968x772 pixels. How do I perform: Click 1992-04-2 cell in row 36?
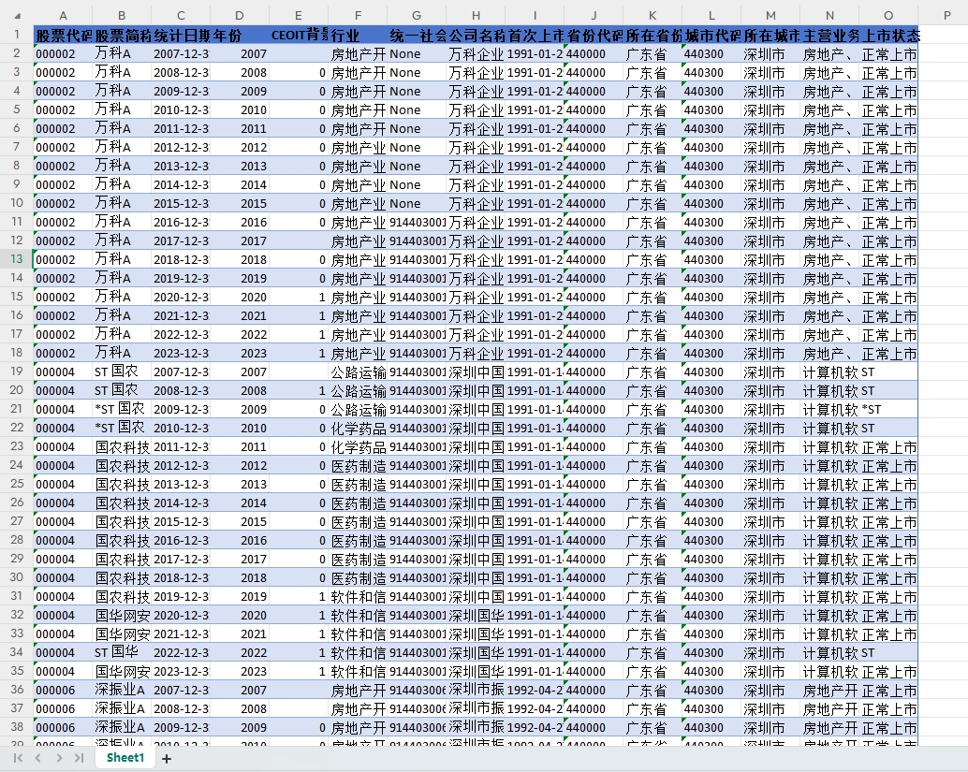click(535, 690)
